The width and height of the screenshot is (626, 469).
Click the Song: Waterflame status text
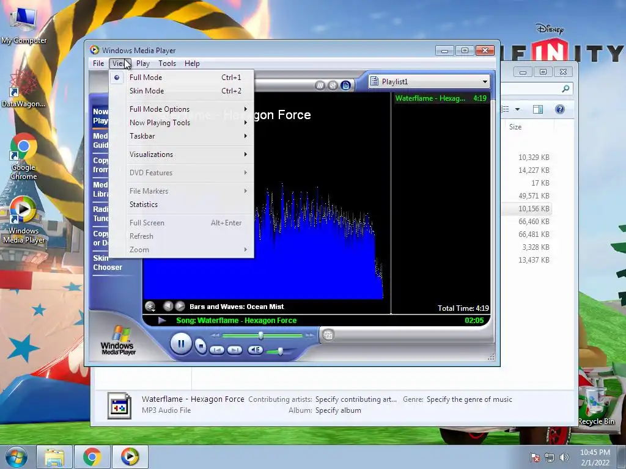[x=237, y=320]
